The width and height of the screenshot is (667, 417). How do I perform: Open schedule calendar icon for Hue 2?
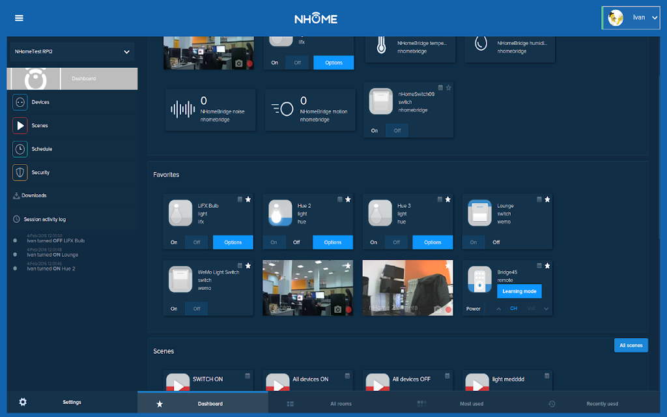click(340, 199)
